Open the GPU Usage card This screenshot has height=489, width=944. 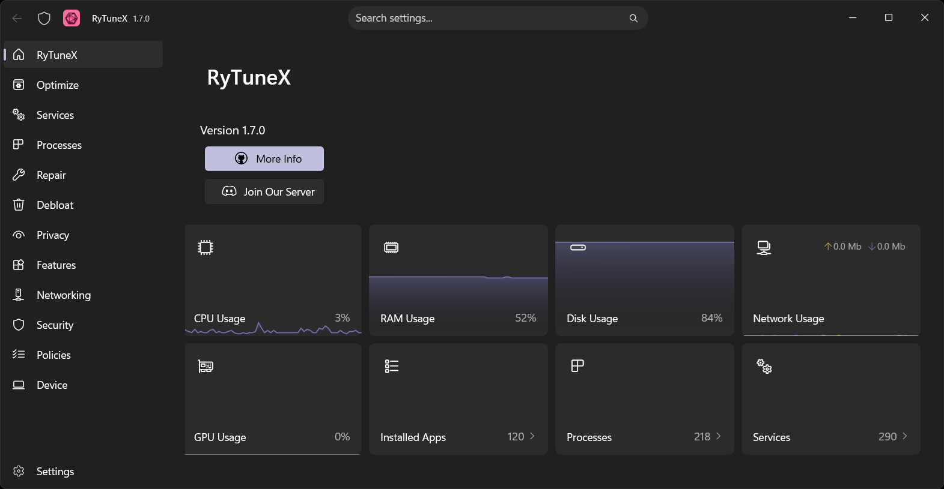(273, 398)
